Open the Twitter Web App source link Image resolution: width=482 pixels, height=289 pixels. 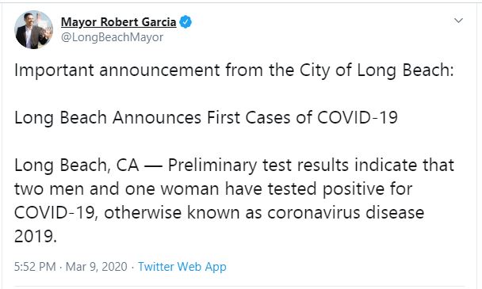coord(182,267)
